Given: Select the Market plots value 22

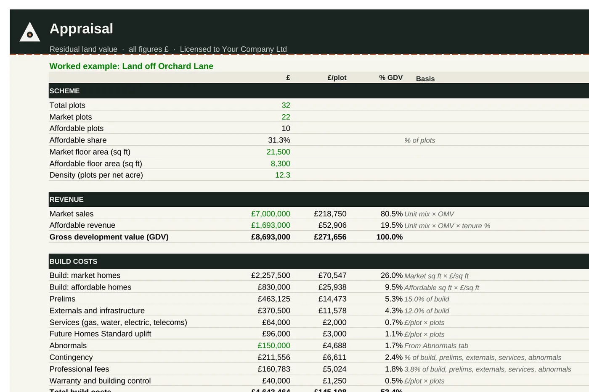Looking at the screenshot, I should [x=286, y=117].
